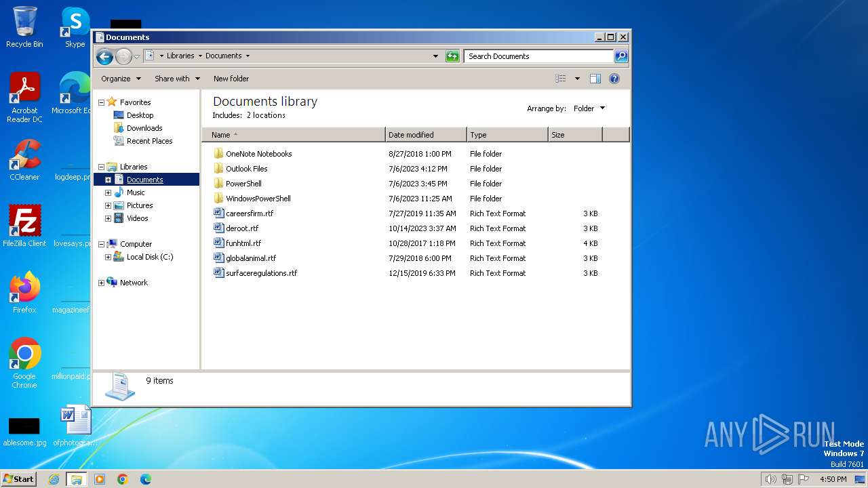The width and height of the screenshot is (868, 488).
Task: Open the recent pages dropdown arrow
Action: point(137,56)
